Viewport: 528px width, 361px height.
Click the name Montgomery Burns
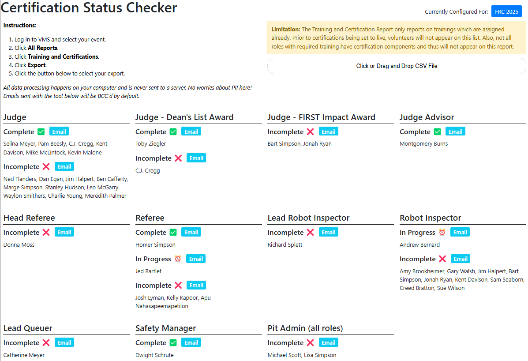point(423,144)
